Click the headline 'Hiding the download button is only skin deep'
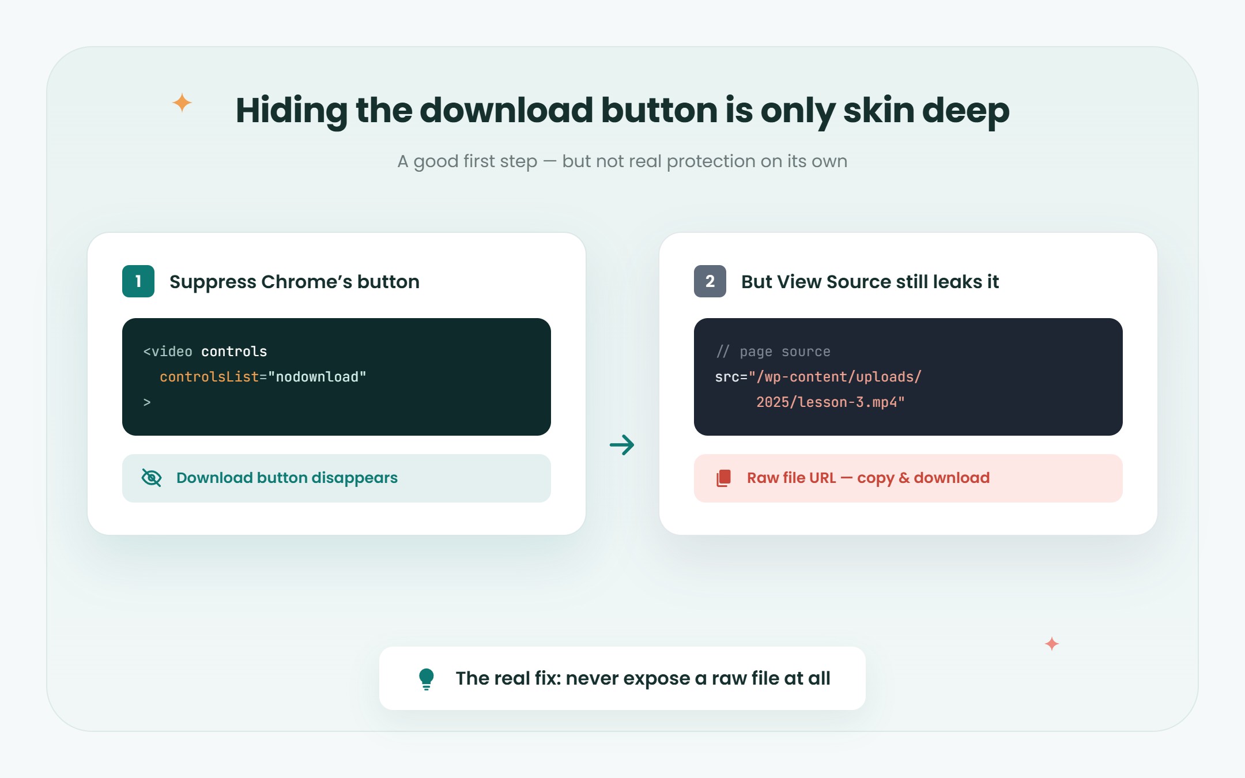This screenshot has width=1245, height=778. pyautogui.click(x=622, y=110)
